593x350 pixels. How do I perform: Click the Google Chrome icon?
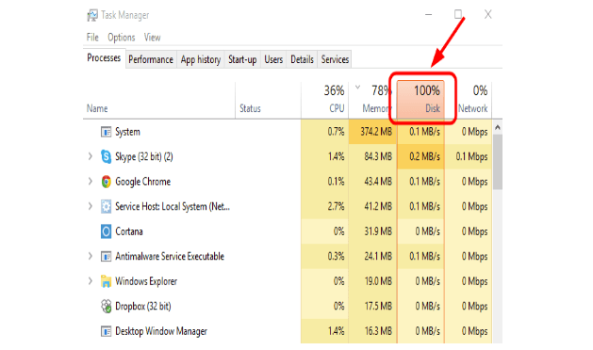tap(106, 182)
